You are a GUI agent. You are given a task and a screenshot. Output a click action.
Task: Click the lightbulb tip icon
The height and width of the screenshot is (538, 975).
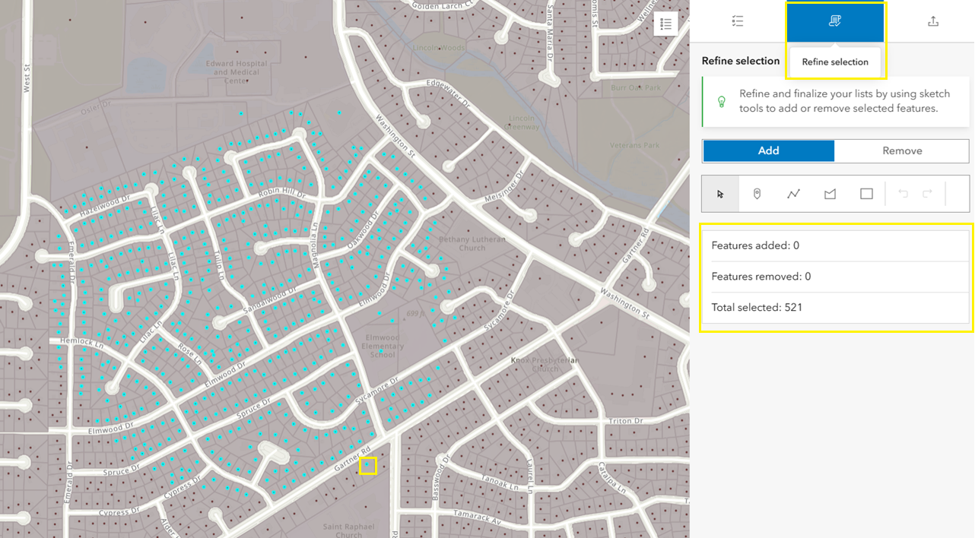click(722, 101)
